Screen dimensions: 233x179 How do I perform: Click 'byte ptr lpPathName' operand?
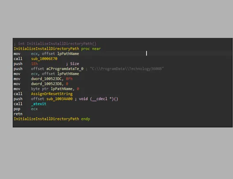click(x=52, y=89)
